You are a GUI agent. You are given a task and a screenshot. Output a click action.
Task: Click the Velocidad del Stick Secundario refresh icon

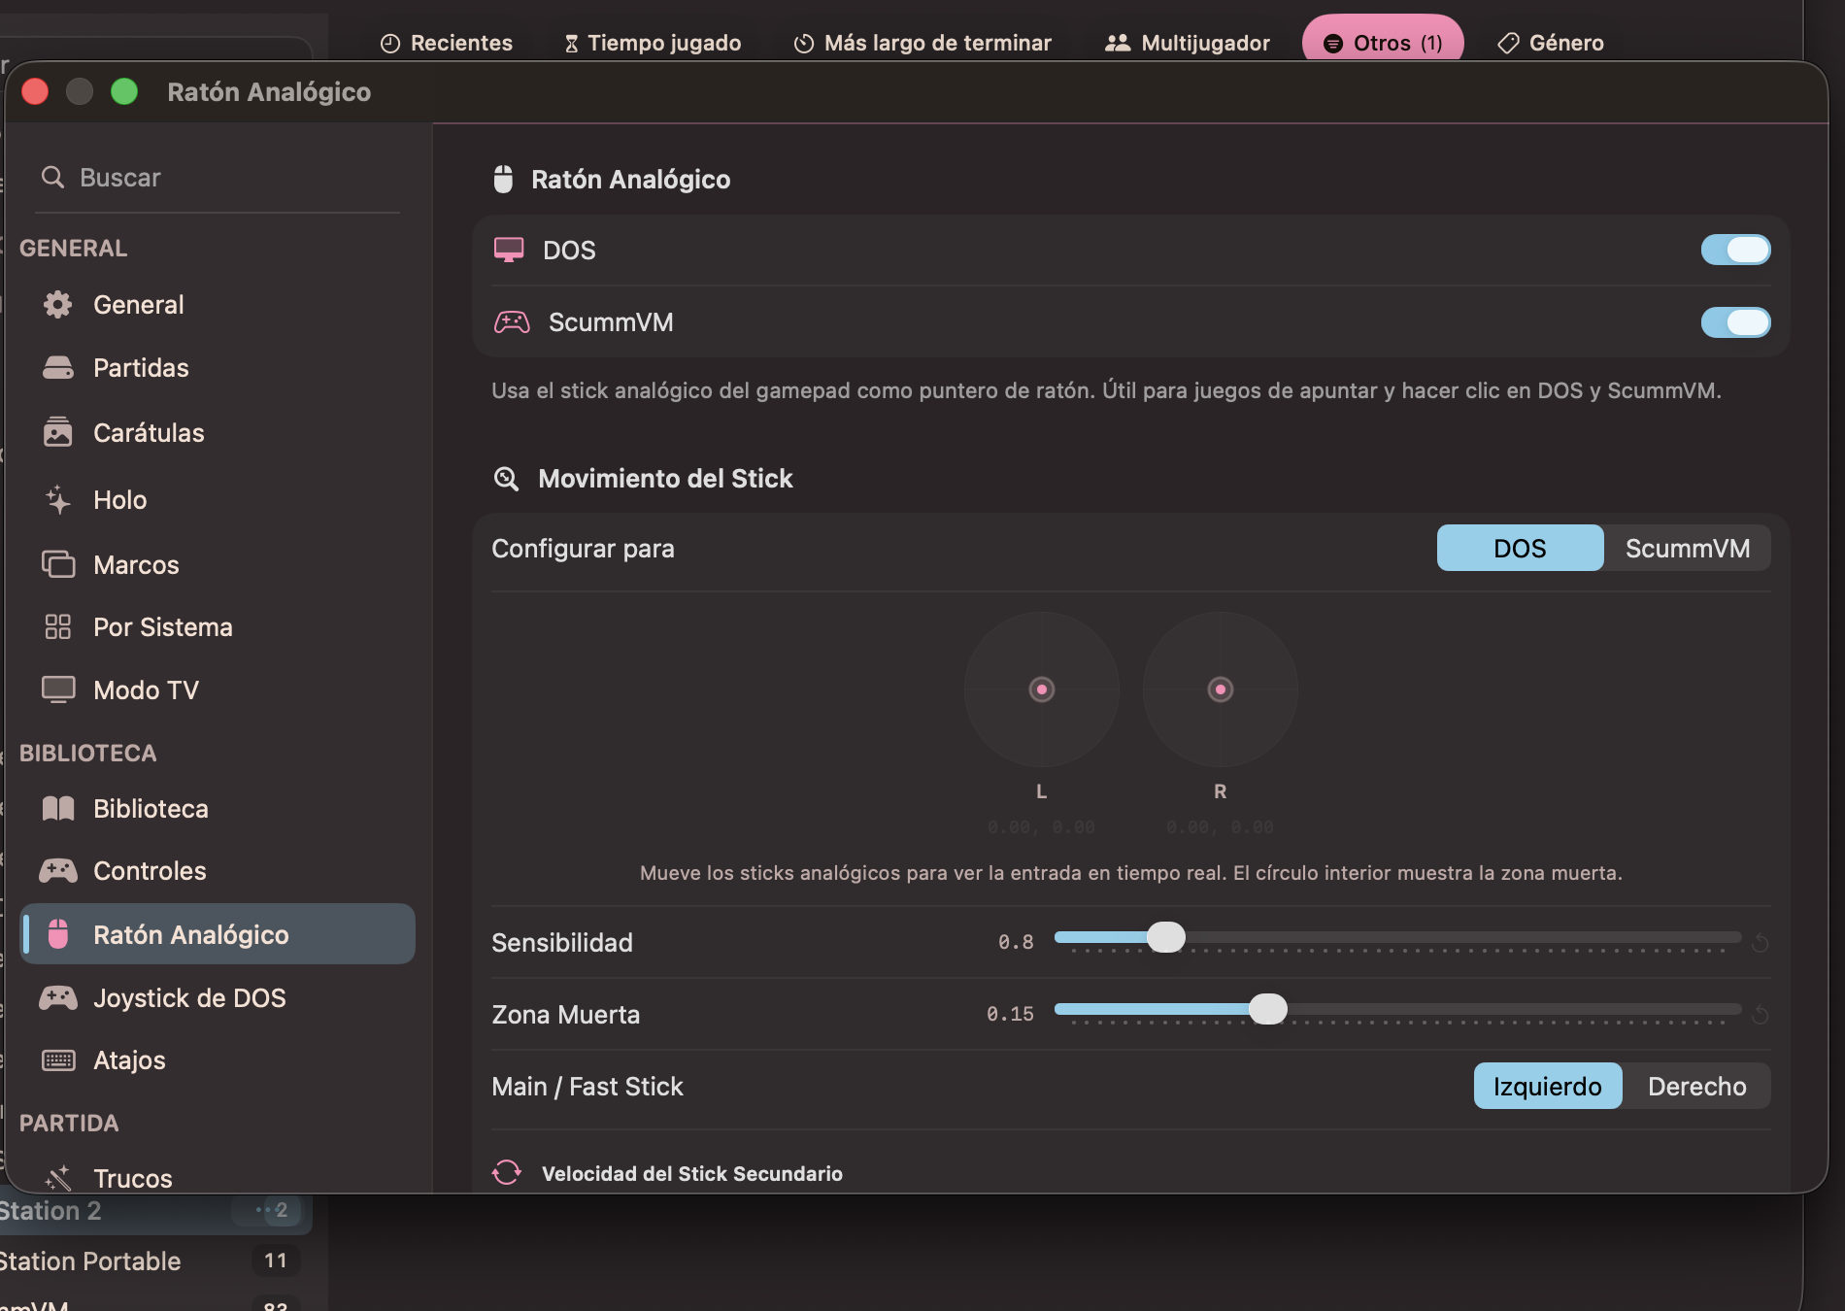click(x=507, y=1173)
